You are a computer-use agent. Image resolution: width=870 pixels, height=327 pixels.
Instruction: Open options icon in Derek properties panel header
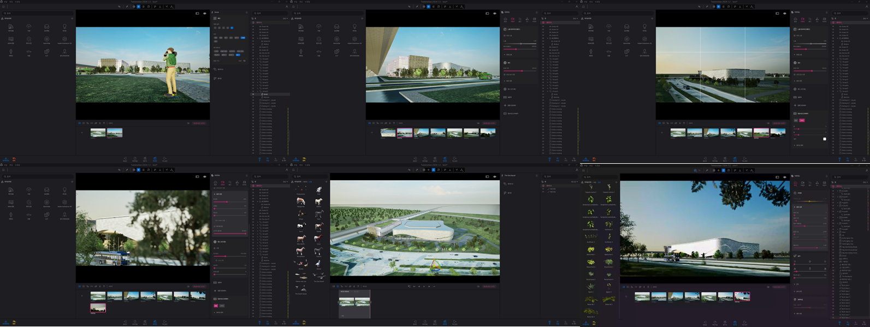click(x=247, y=13)
